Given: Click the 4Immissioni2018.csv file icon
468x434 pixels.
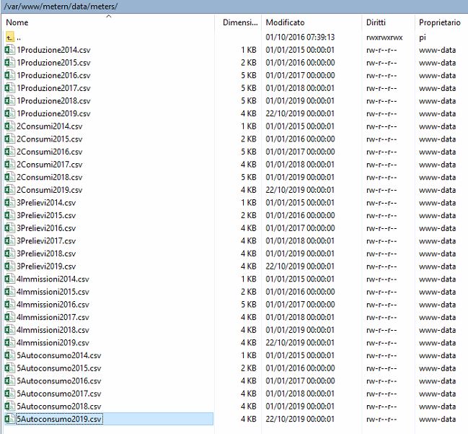Looking at the screenshot, I should tap(10, 330).
